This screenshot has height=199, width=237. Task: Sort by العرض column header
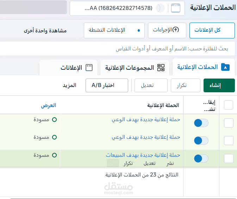tap(48, 105)
